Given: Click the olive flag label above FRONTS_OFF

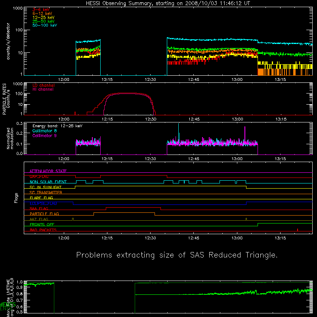Looking at the screenshot, I should coord(39,219).
